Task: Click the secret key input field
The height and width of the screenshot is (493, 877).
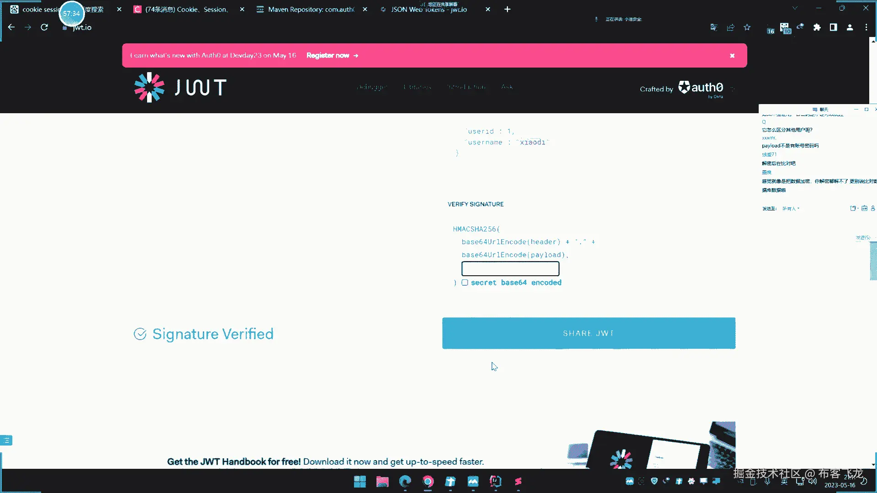Action: tap(510, 268)
